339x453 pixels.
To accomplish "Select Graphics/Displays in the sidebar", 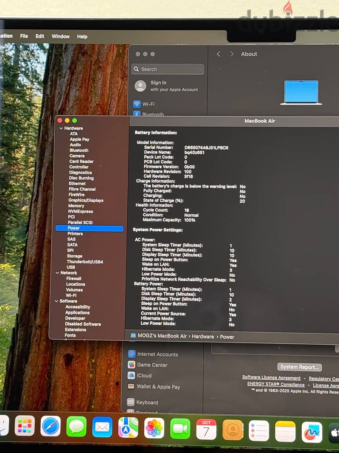I will 86,200.
